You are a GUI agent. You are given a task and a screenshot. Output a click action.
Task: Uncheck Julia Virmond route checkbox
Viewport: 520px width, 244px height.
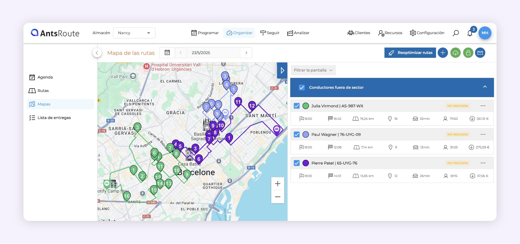[x=297, y=106]
